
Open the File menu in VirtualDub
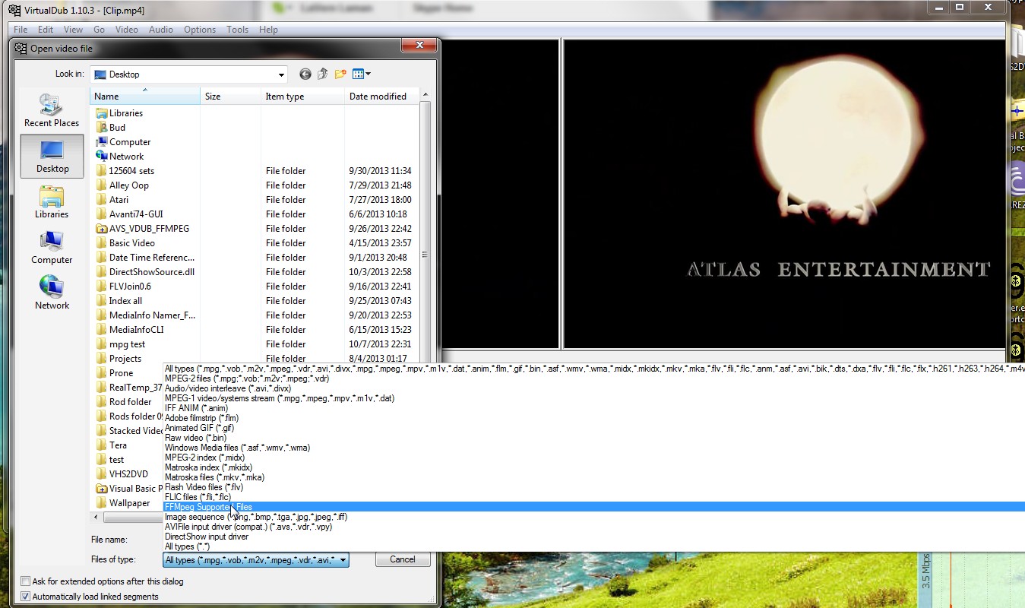(x=21, y=30)
